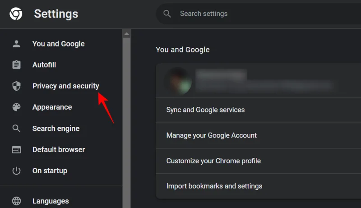Open Manage your Google Account
The height and width of the screenshot is (208, 361).
pyautogui.click(x=211, y=135)
